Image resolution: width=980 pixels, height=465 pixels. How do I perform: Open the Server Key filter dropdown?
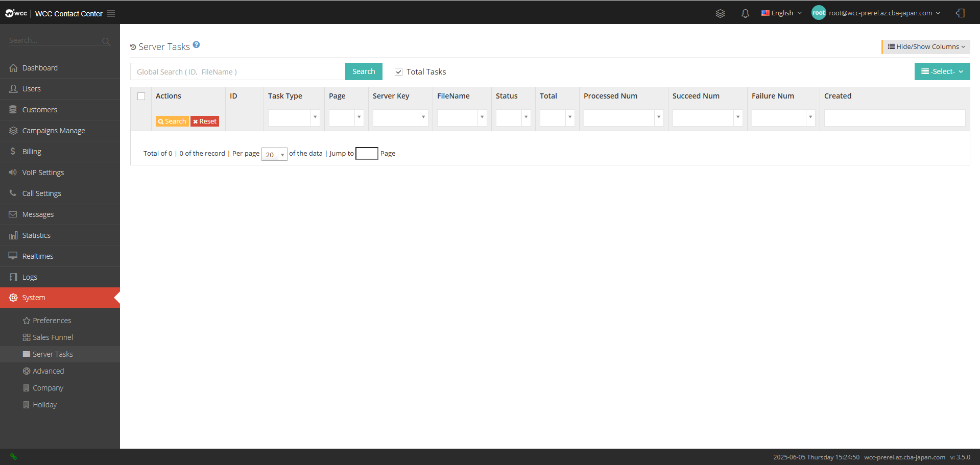click(400, 117)
